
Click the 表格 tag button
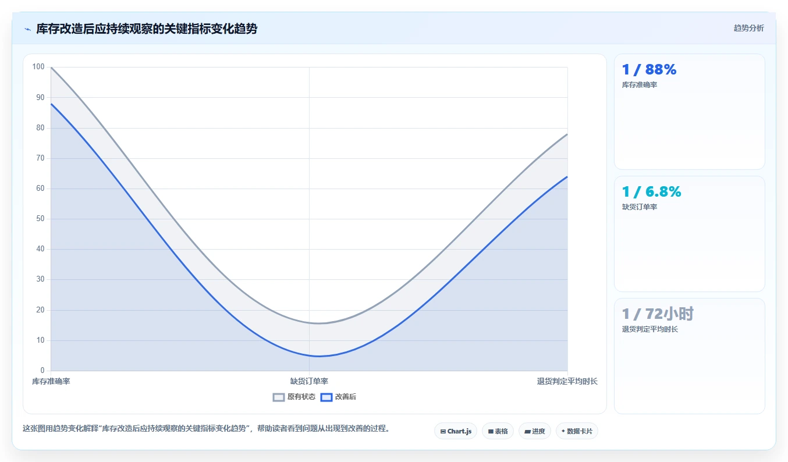(x=498, y=431)
